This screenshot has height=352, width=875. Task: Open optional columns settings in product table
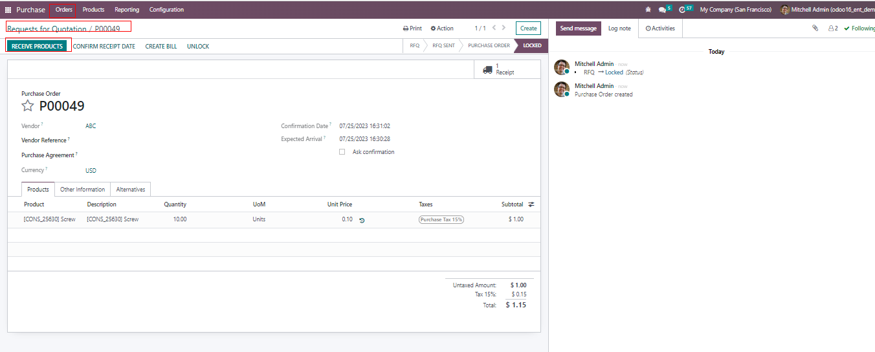(531, 204)
